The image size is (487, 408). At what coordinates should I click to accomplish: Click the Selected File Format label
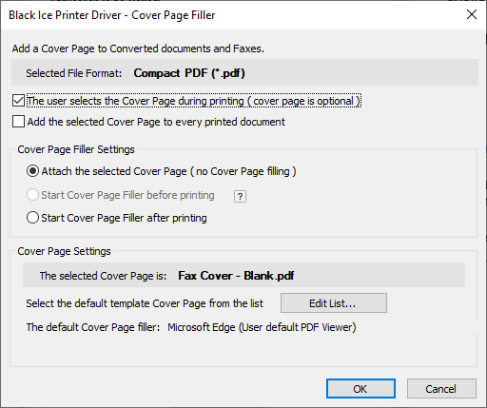74,73
